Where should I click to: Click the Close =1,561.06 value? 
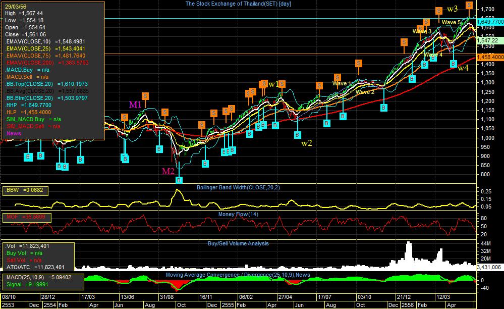(25, 34)
